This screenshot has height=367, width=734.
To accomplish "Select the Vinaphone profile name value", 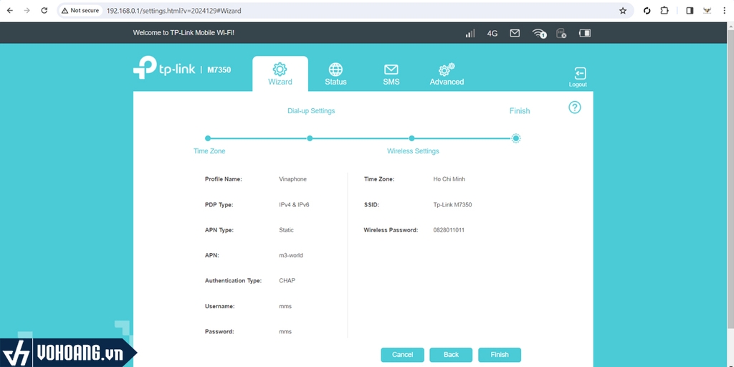I will pyautogui.click(x=293, y=179).
